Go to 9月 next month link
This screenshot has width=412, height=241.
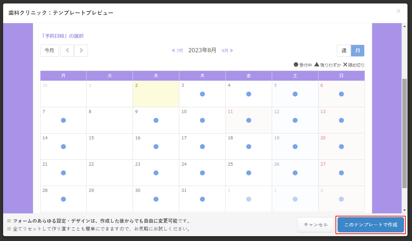coord(227,50)
